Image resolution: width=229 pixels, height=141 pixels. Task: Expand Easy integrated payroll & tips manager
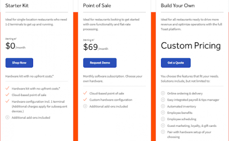(163, 100)
